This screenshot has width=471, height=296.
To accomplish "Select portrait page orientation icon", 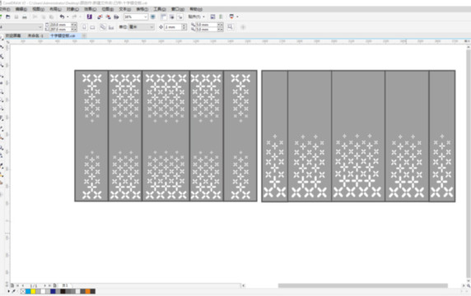I will point(85,27).
